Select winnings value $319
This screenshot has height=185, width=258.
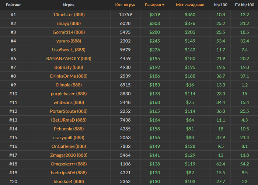click(154, 15)
